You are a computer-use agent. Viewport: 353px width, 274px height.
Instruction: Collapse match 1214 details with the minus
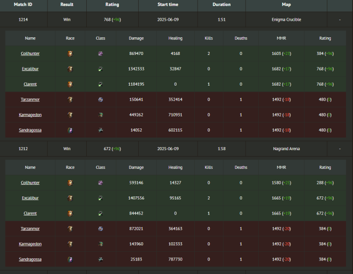[x=340, y=20]
